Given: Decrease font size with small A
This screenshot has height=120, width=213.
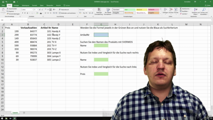Looking at the screenshot, I should coord(42,10).
